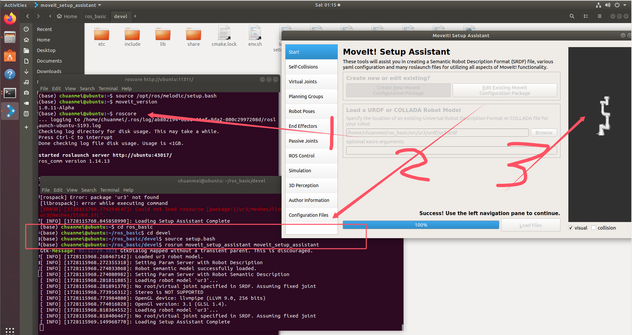This screenshot has width=632, height=335.
Task: Open the system status menu
Action: 612,5
